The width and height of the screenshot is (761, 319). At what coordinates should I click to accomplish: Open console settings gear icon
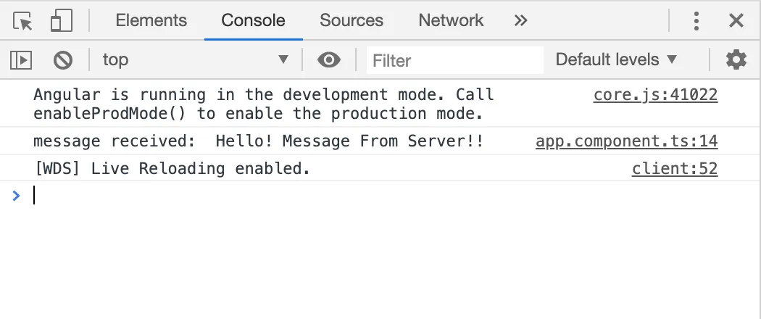point(736,60)
